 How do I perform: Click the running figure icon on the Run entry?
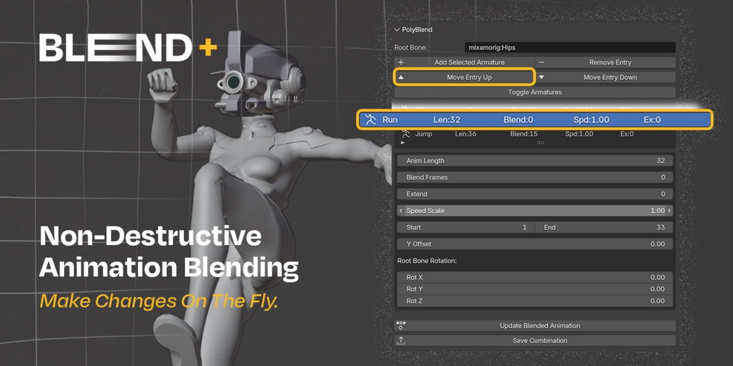(x=370, y=120)
